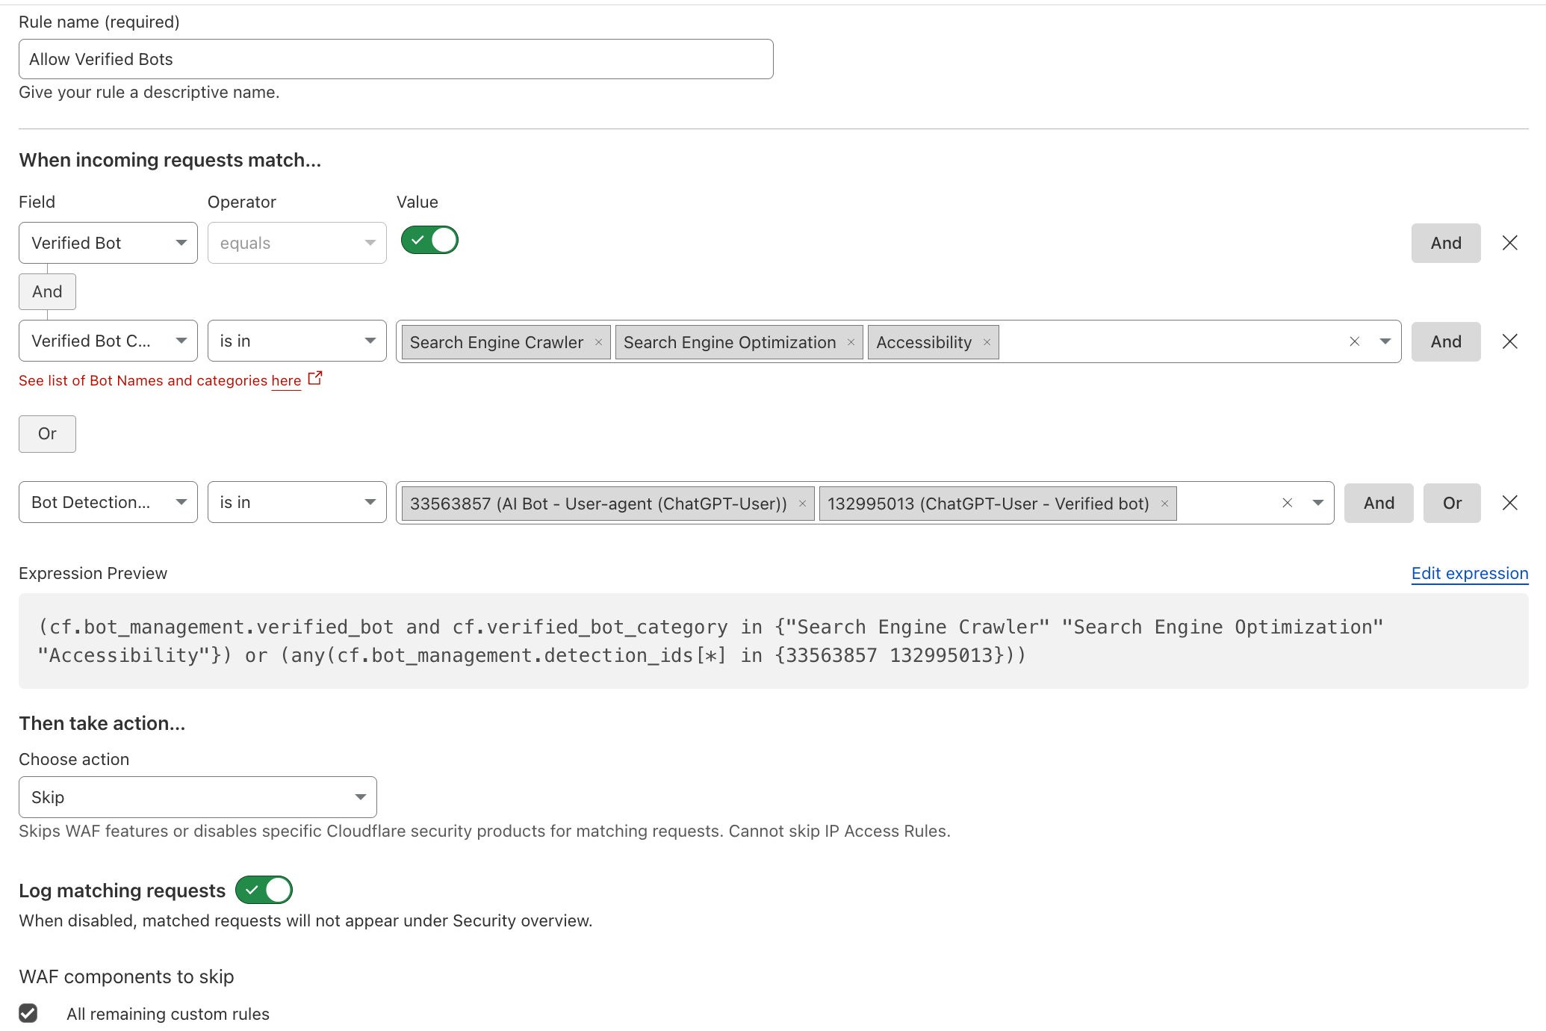Screen dimensions: 1546x1031
Task: Remove the 132995013 Verified bot tag
Action: tap(1164, 504)
